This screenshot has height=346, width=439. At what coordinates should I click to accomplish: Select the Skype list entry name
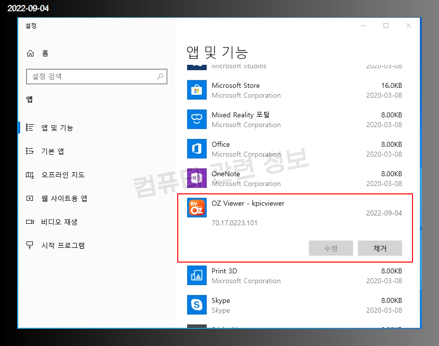pos(220,301)
